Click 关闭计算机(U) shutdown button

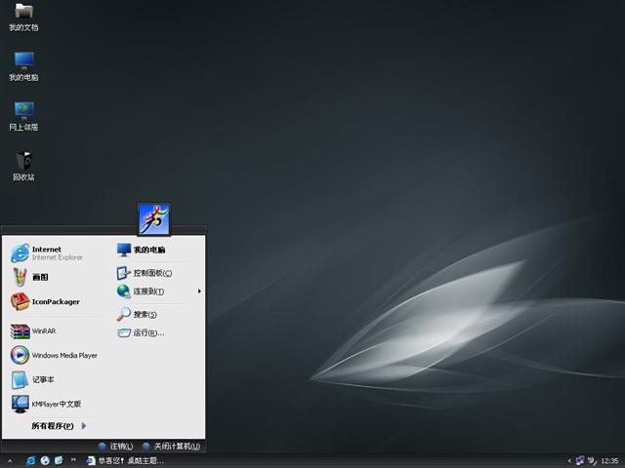171,447
